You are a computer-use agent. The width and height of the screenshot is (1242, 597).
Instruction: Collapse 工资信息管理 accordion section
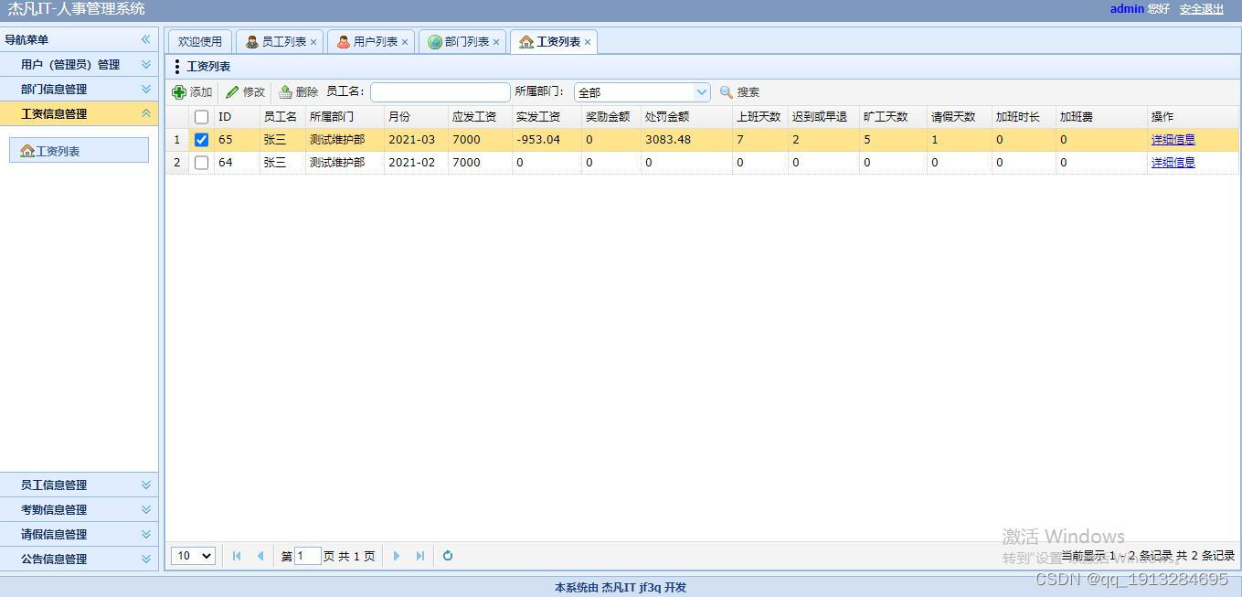pyautogui.click(x=79, y=114)
